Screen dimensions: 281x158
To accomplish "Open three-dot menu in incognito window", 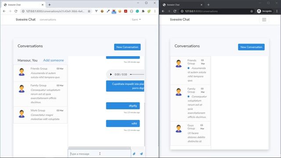I will tap(277, 11).
